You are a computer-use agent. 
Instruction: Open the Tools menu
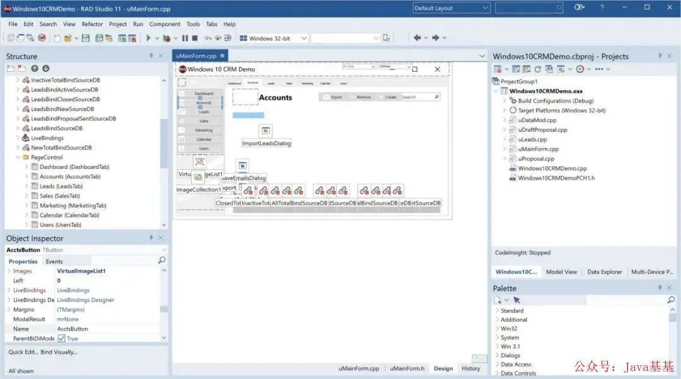pos(194,25)
